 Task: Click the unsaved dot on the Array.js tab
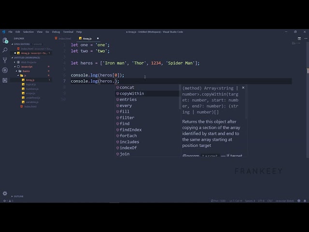(98, 39)
